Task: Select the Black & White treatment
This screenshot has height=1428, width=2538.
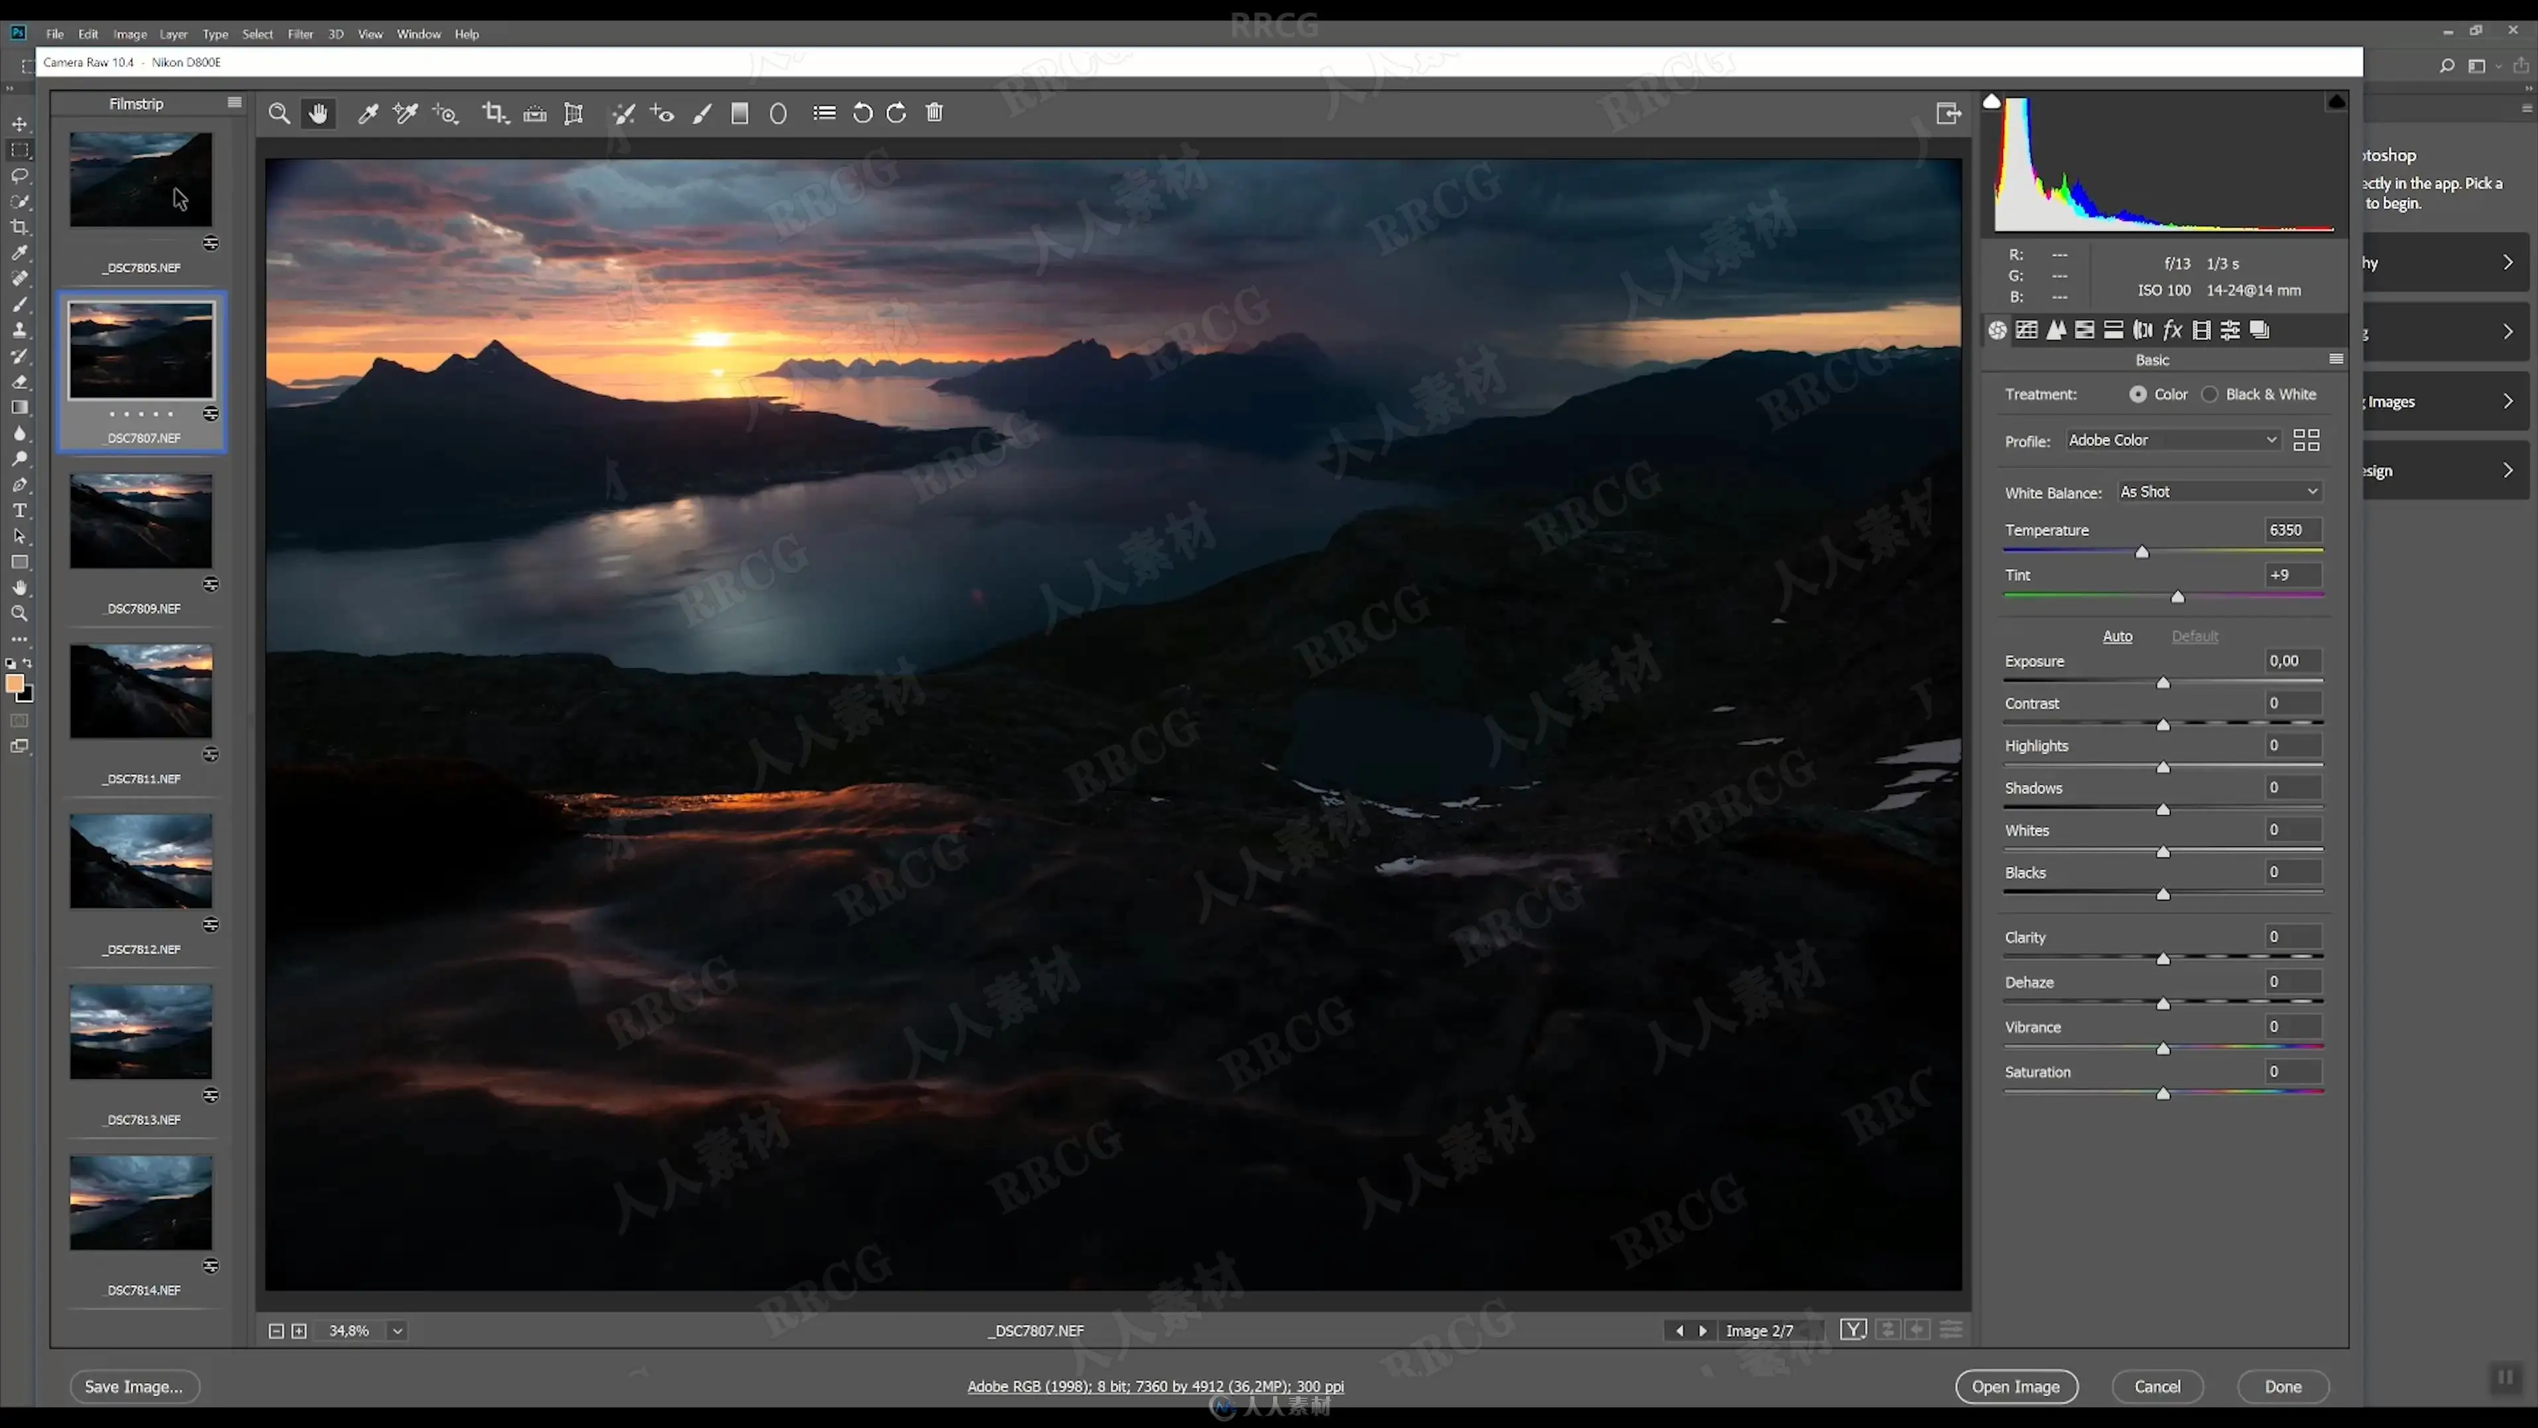Action: (x=2210, y=394)
